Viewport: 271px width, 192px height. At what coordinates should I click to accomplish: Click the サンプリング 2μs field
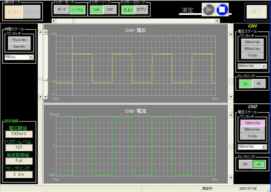pos(19,174)
